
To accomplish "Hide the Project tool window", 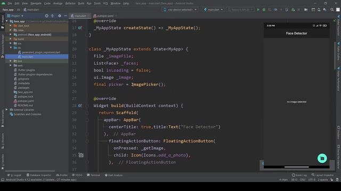I will point(65,16).
